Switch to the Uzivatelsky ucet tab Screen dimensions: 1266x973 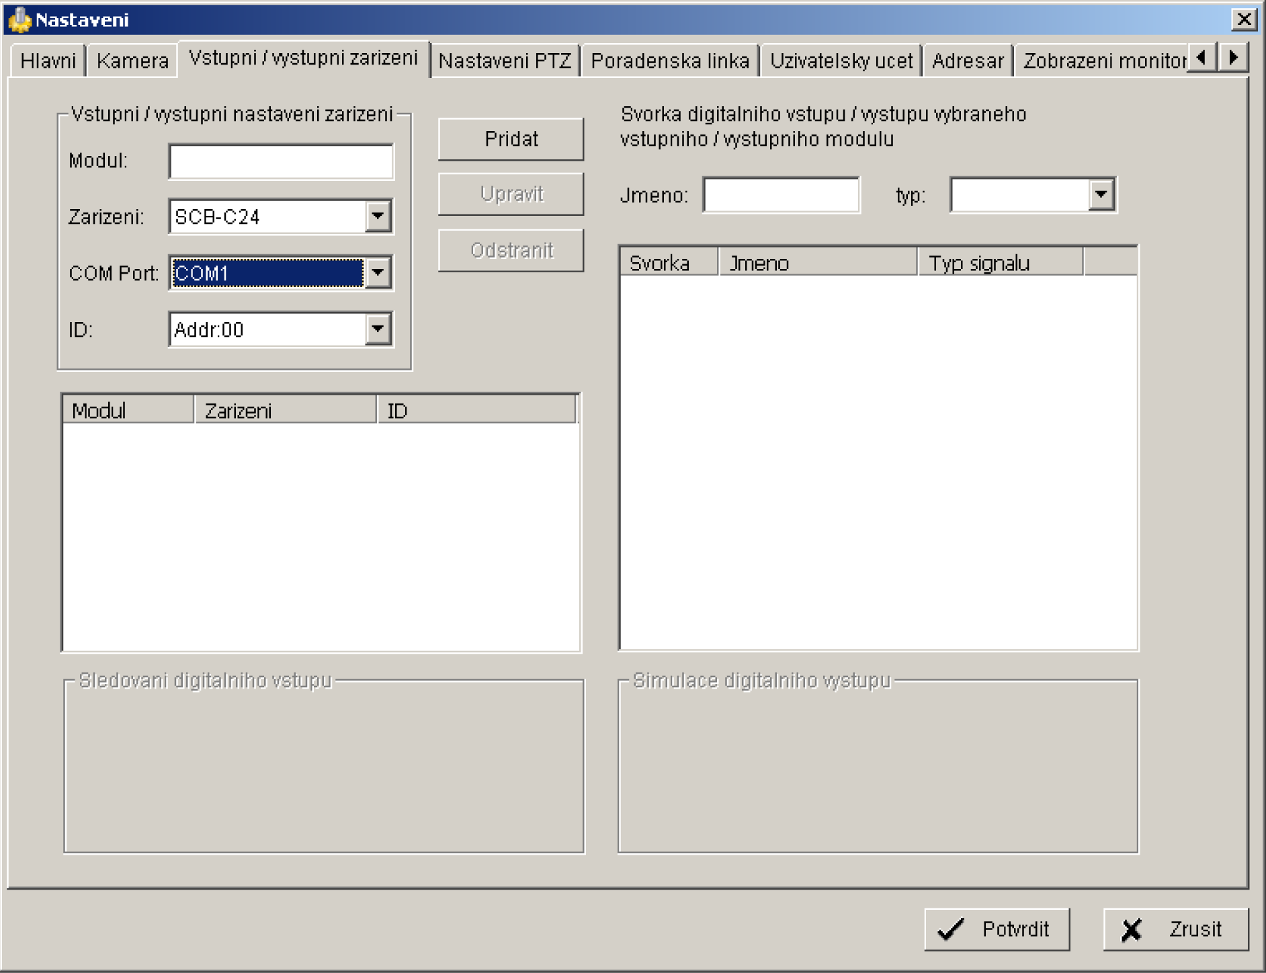click(841, 61)
